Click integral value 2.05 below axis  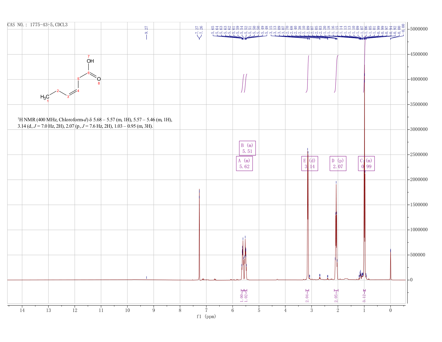[336, 298]
